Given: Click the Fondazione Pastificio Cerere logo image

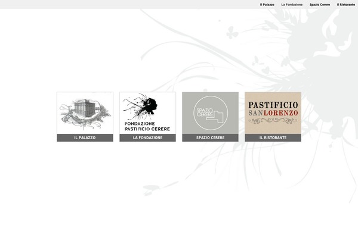Looking at the screenshot, I should tap(147, 113).
